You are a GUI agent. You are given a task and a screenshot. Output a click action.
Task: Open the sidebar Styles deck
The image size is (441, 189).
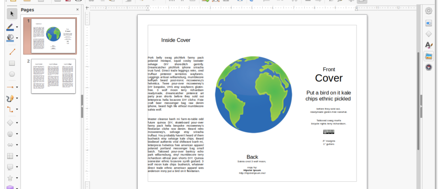pyautogui.click(x=429, y=45)
